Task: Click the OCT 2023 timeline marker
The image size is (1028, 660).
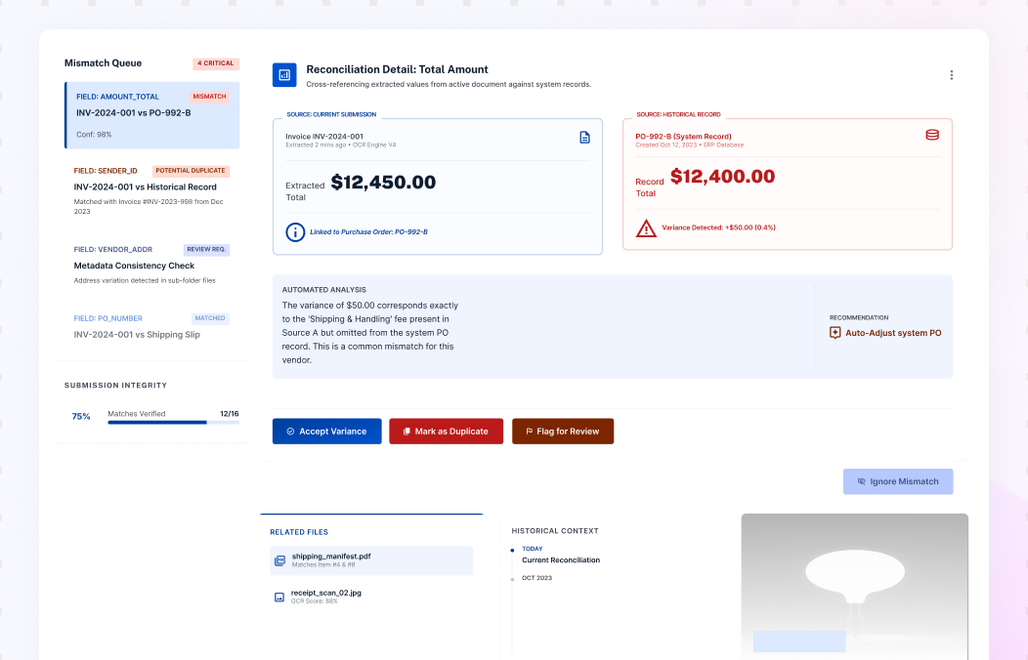Action: coord(512,580)
